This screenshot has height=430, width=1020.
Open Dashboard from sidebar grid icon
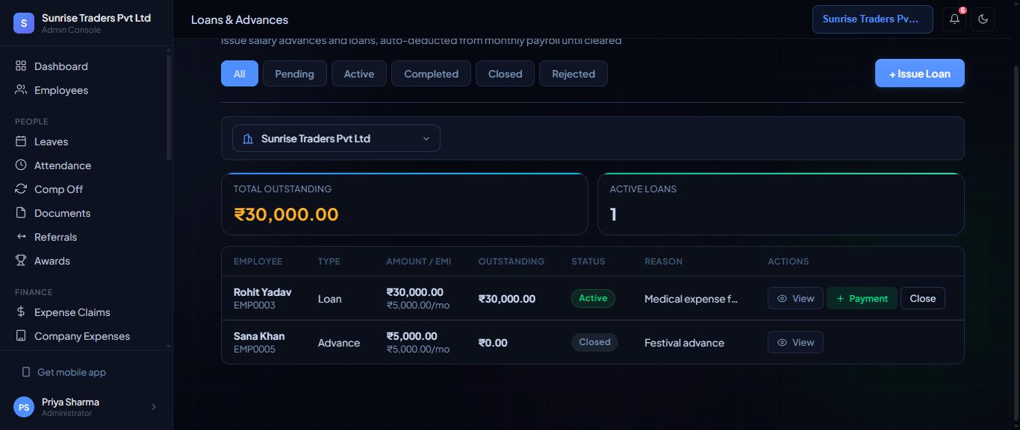point(21,66)
